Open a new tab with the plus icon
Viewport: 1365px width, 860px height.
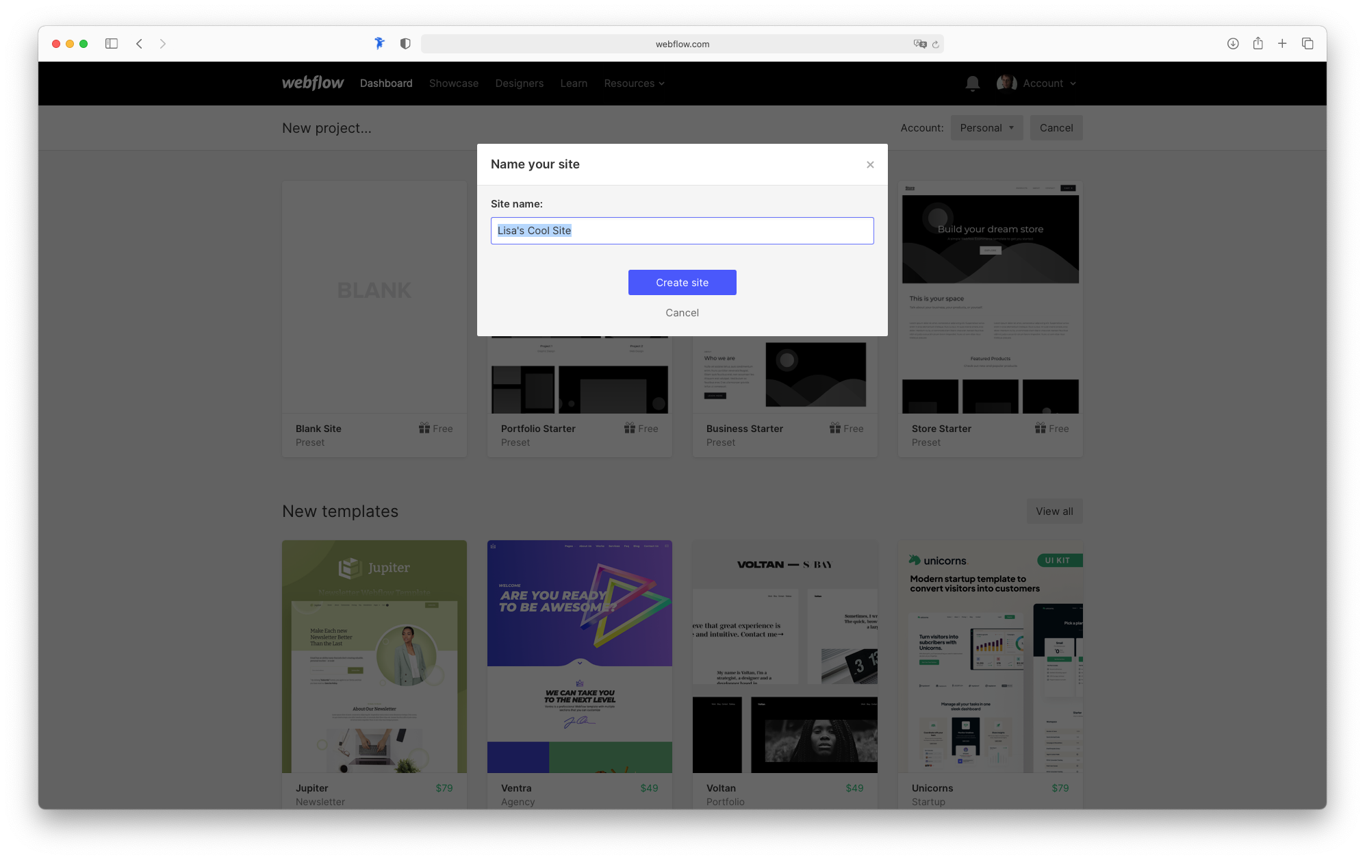coord(1281,43)
